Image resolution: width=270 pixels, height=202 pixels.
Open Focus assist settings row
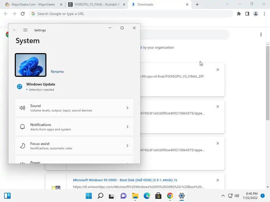(x=74, y=146)
